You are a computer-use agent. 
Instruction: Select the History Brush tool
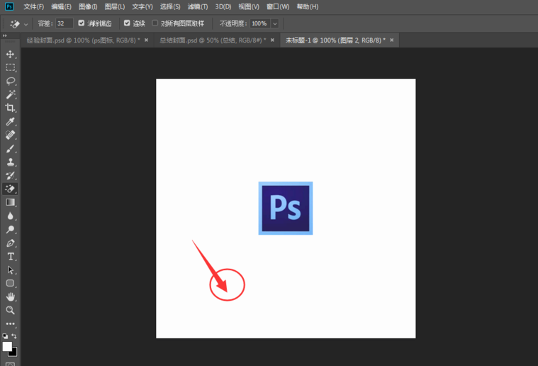(11, 175)
